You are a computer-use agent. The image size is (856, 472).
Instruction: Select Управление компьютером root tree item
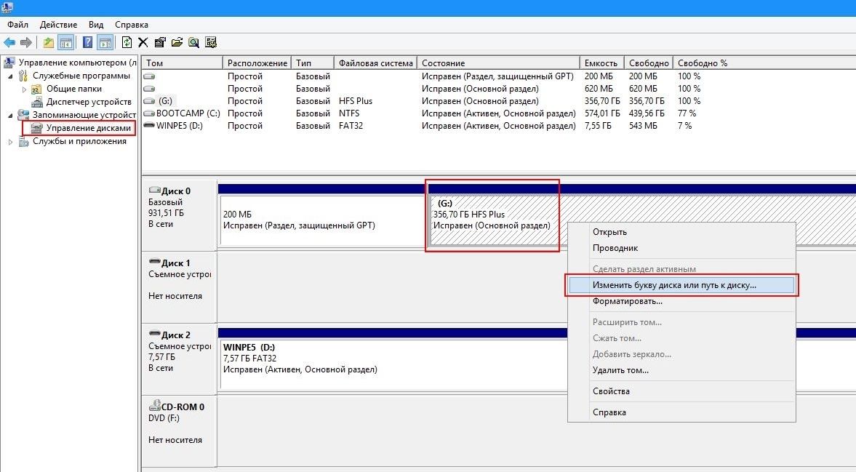pos(77,63)
